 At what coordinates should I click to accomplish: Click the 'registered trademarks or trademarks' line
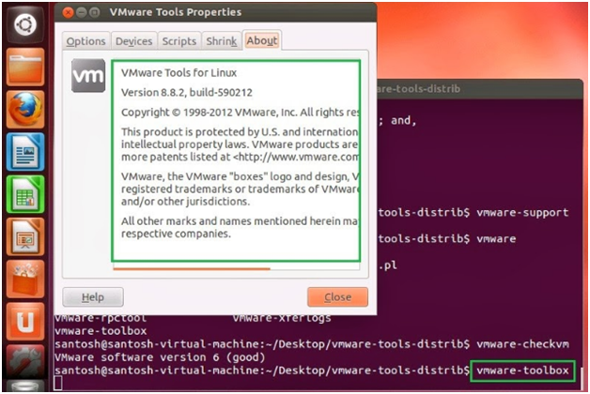point(241,189)
